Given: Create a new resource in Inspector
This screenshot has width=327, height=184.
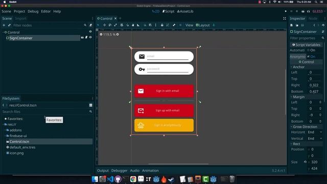Looking at the screenshot, I should [292, 25].
